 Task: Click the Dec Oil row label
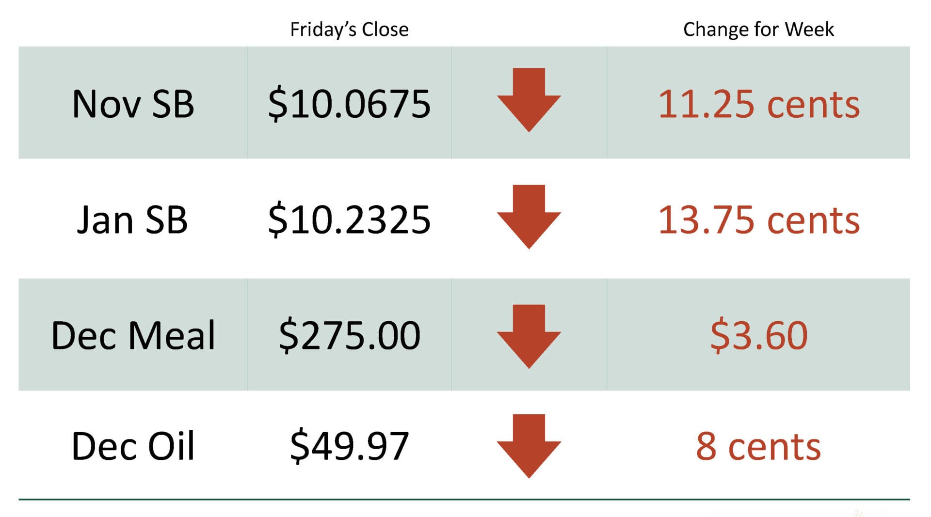click(133, 446)
